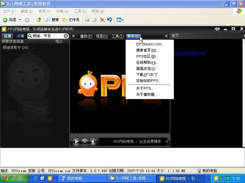Open the 查看(V) menu in Explorer

click(45, 11)
